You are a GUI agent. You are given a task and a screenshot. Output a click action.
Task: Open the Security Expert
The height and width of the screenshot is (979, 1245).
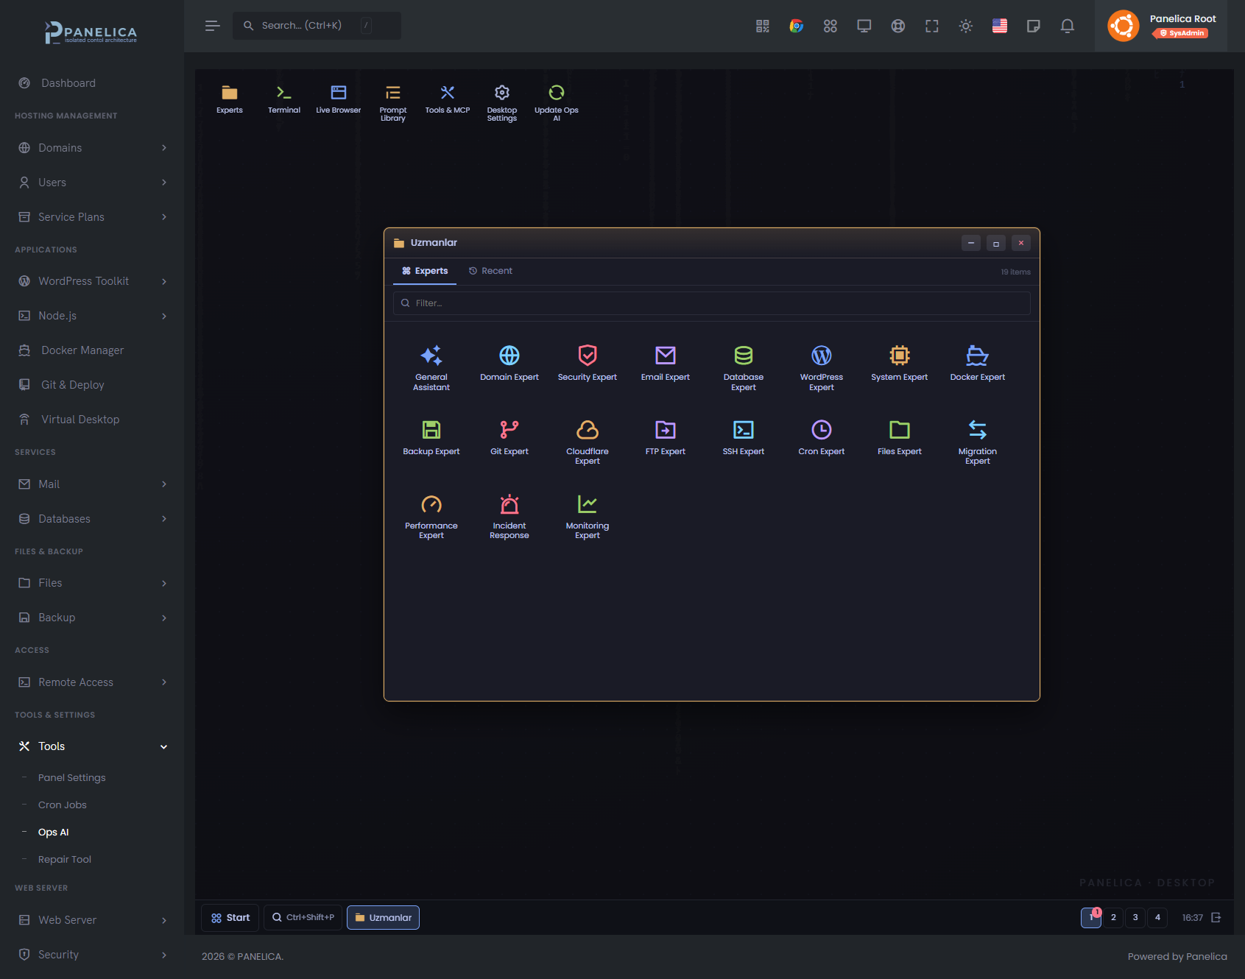tap(588, 364)
